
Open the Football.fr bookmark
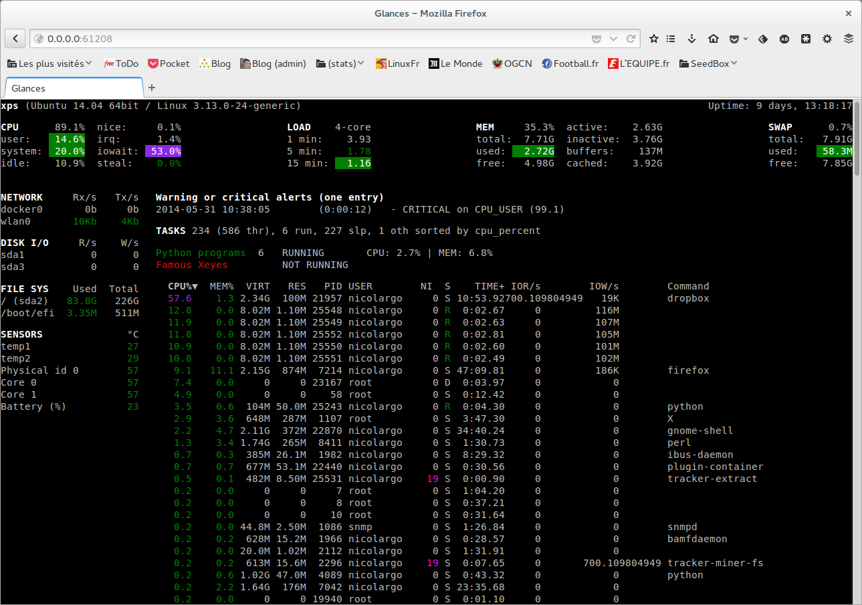570,64
